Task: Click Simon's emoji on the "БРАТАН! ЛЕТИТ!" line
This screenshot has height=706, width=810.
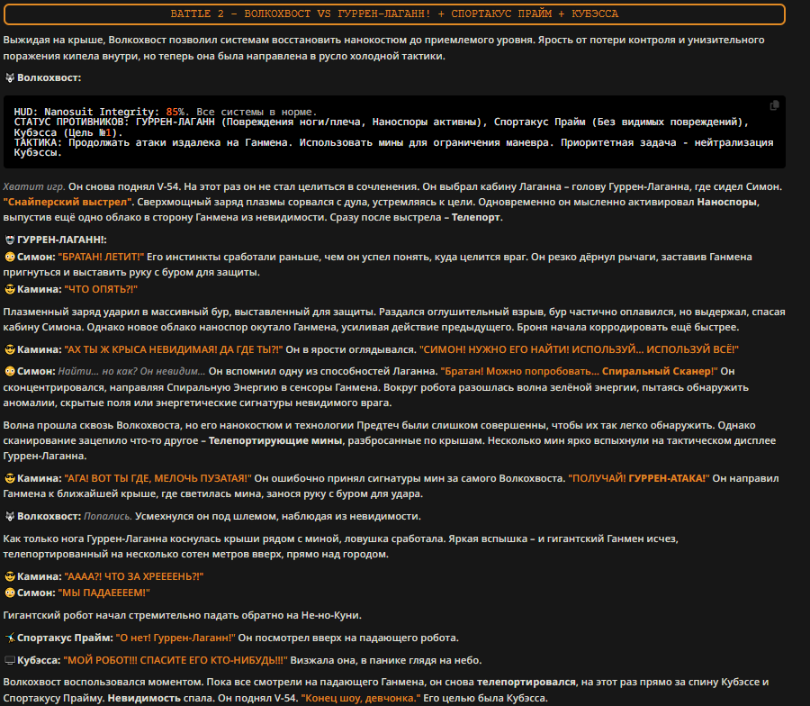Action: [10, 257]
